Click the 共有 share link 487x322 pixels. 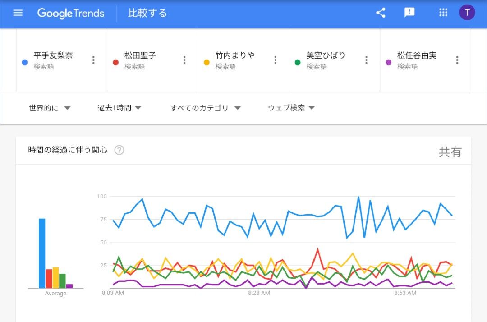pyautogui.click(x=450, y=152)
